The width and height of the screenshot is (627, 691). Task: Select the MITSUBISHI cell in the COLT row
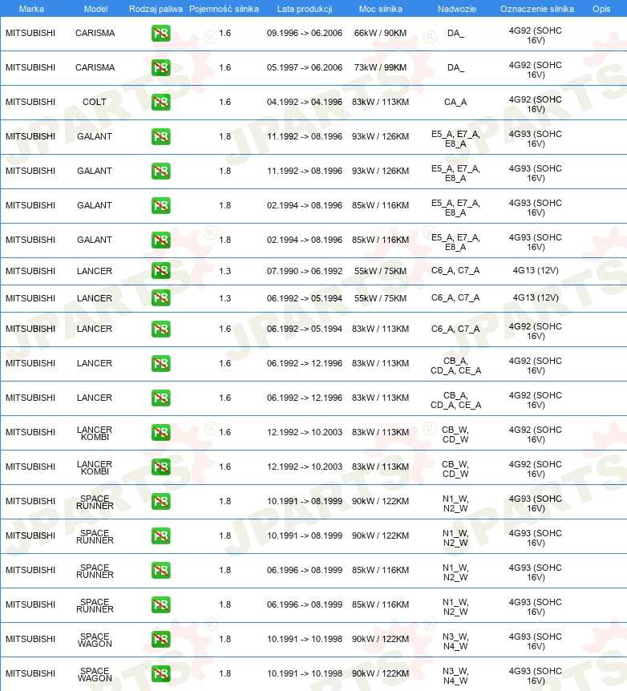[30, 102]
